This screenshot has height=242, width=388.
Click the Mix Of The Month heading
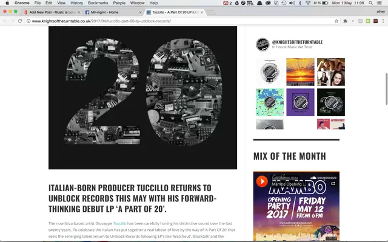[x=290, y=156]
